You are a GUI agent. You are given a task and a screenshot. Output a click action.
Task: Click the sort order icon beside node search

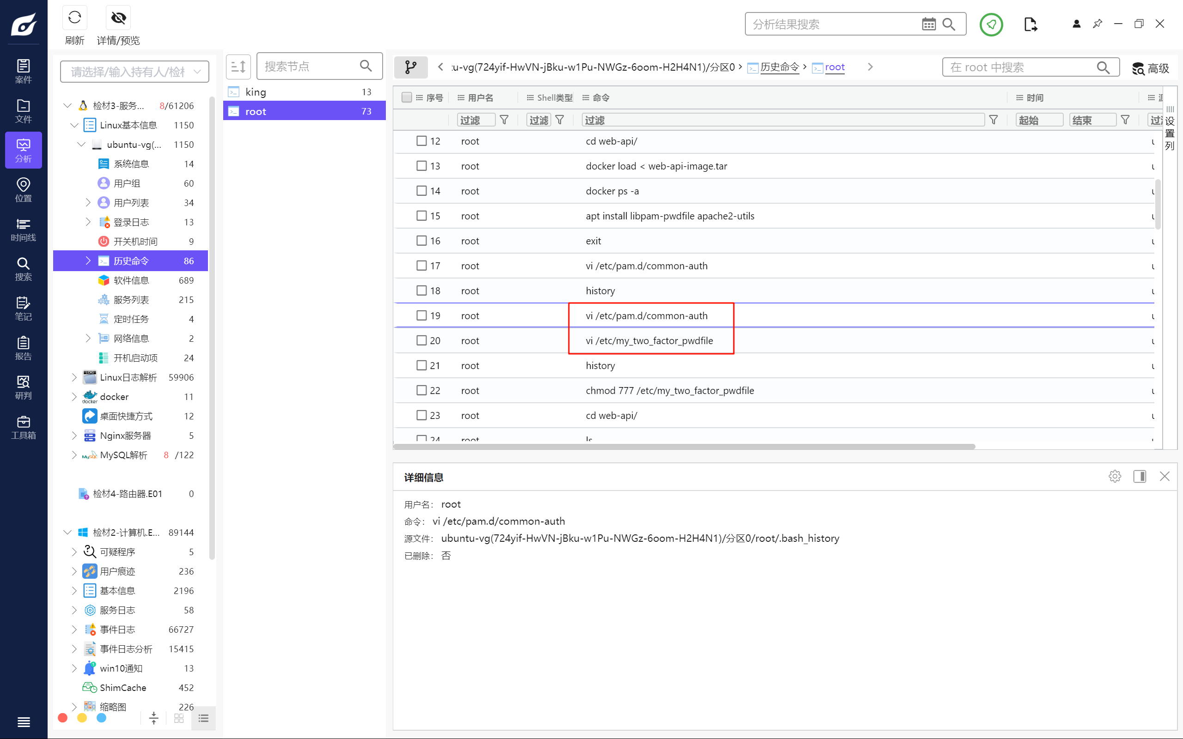click(238, 67)
